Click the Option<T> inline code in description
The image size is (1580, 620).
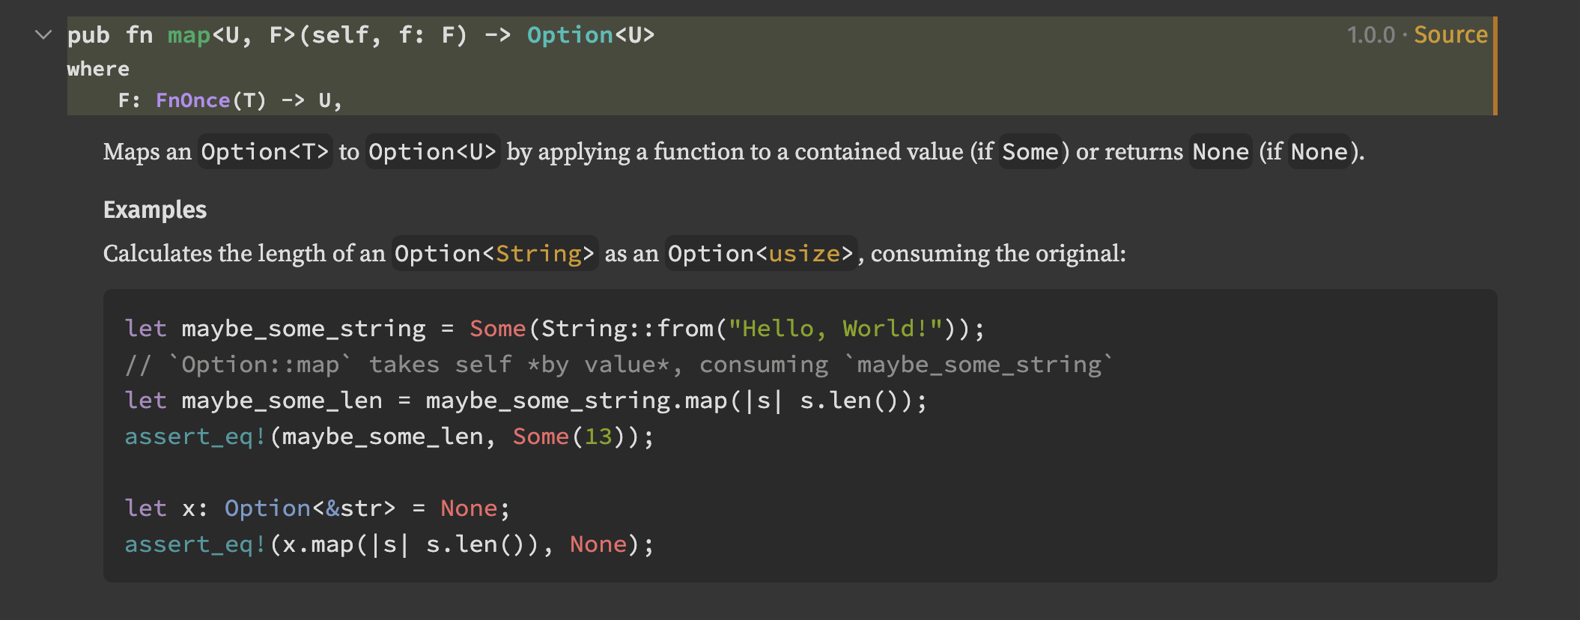tap(265, 152)
